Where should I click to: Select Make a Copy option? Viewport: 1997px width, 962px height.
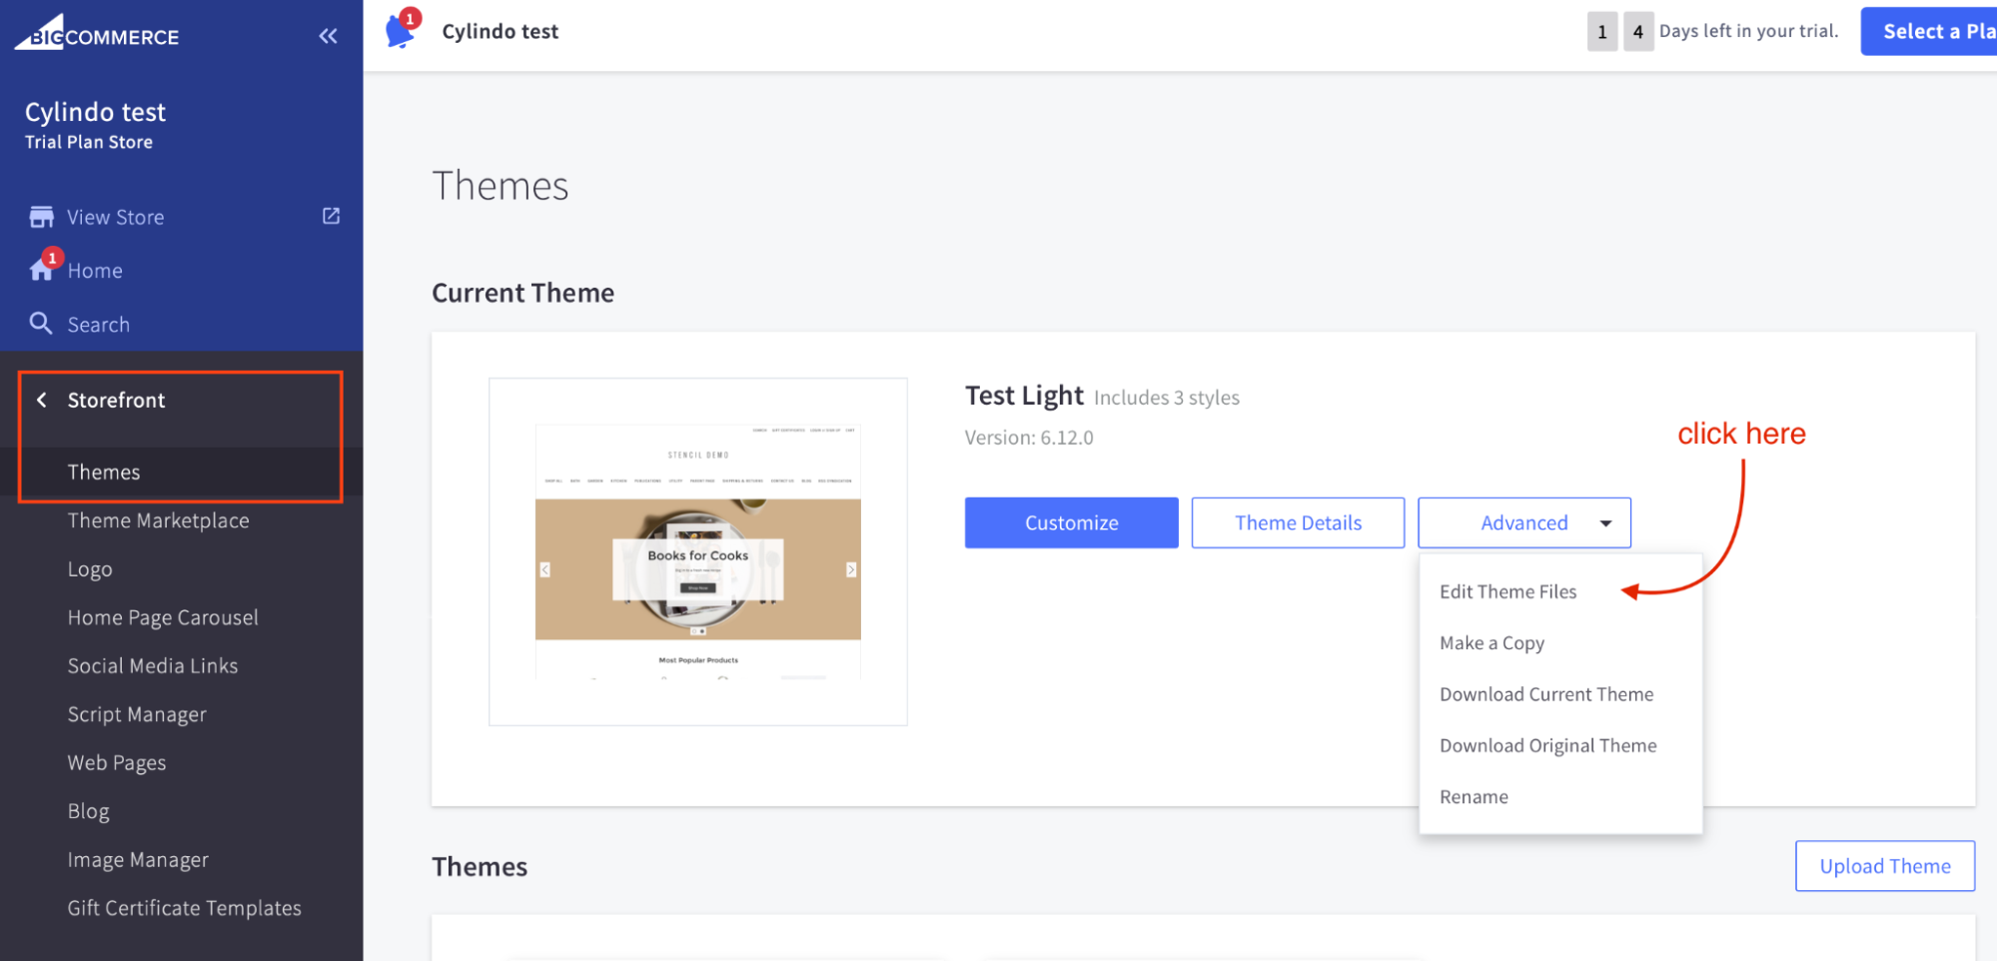tap(1492, 643)
